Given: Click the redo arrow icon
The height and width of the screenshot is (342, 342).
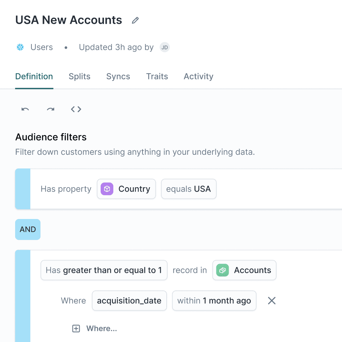Looking at the screenshot, I should tap(51, 109).
